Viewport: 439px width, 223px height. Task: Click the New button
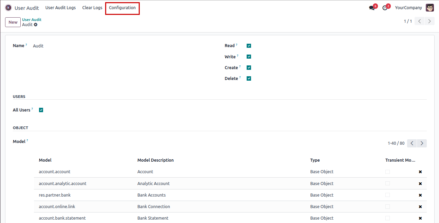[x=13, y=22]
